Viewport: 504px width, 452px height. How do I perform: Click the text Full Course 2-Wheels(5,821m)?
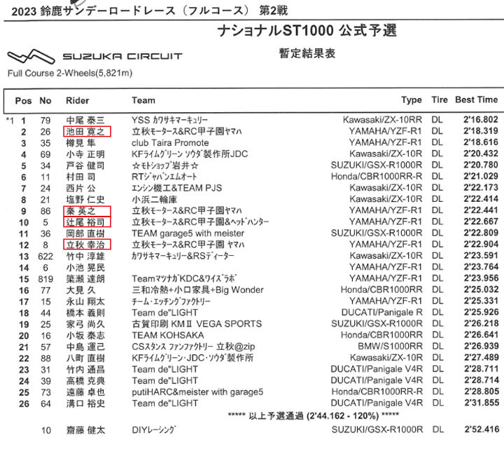pyautogui.click(x=70, y=74)
